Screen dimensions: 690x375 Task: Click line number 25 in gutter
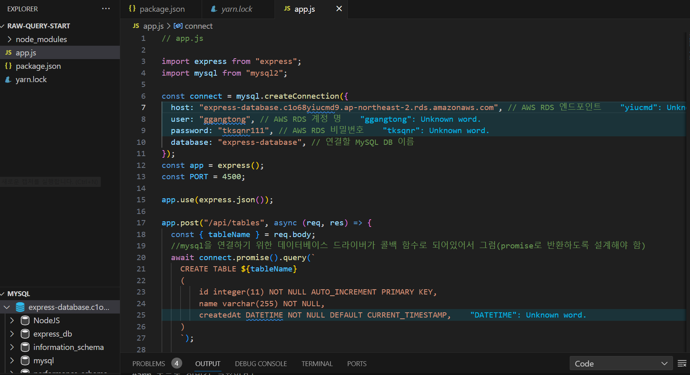pyautogui.click(x=141, y=315)
